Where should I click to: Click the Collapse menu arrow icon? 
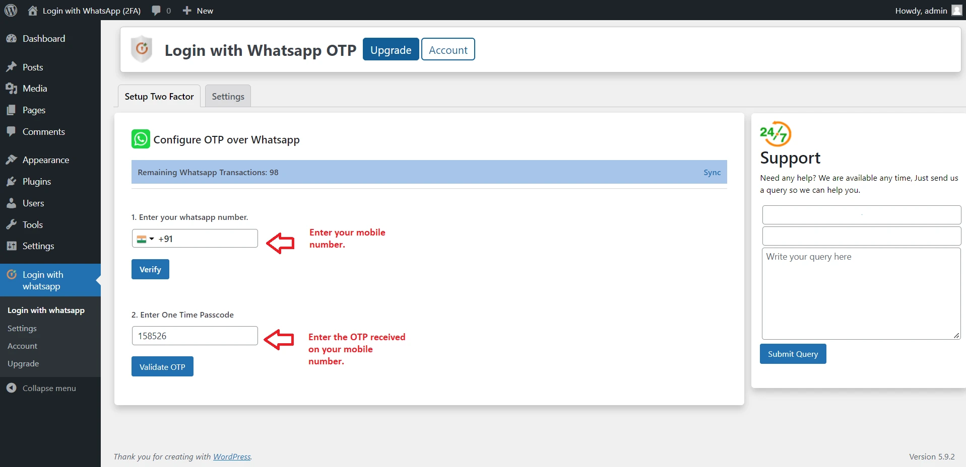(x=12, y=388)
